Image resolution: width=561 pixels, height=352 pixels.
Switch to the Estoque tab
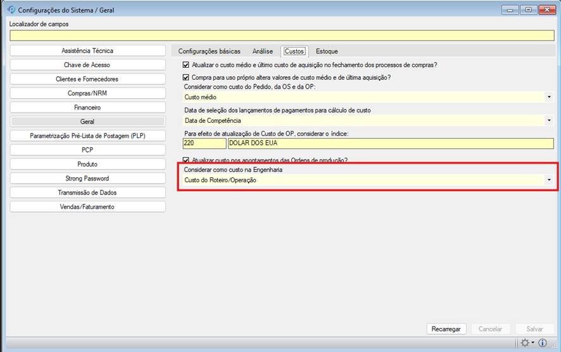[x=327, y=51]
